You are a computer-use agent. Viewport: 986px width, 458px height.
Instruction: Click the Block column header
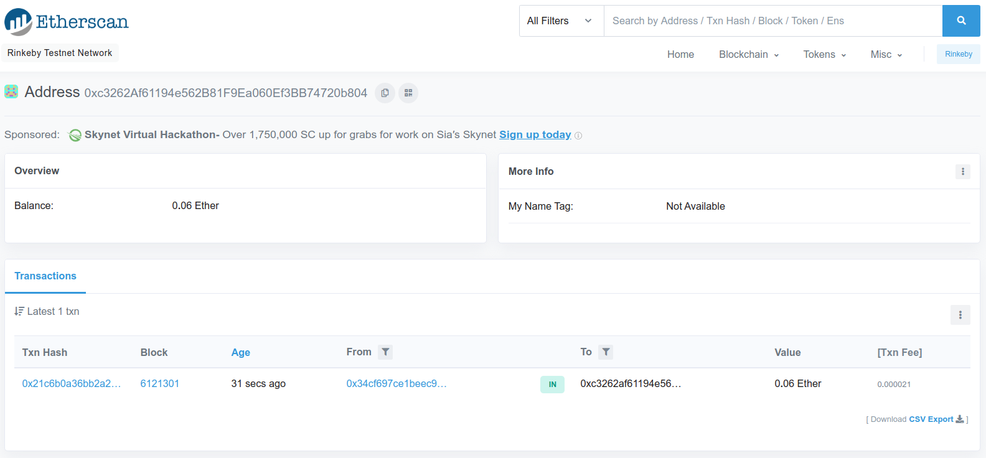(x=154, y=352)
